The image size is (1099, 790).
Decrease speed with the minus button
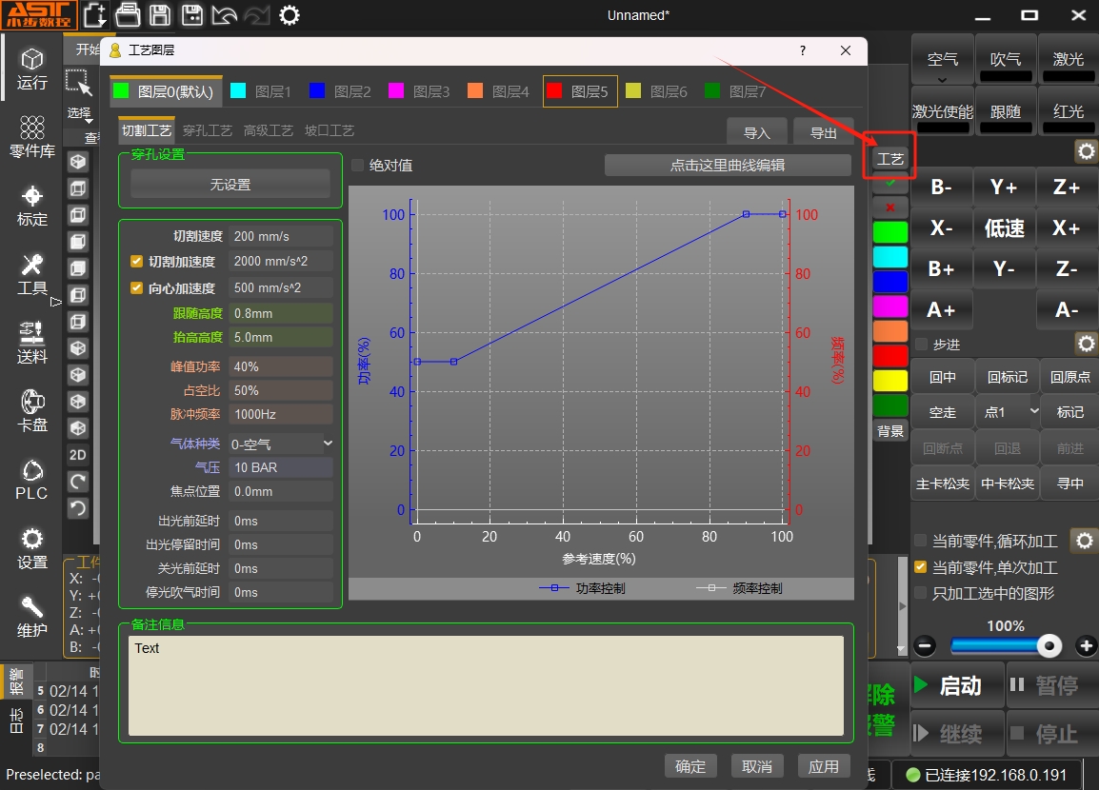(925, 645)
